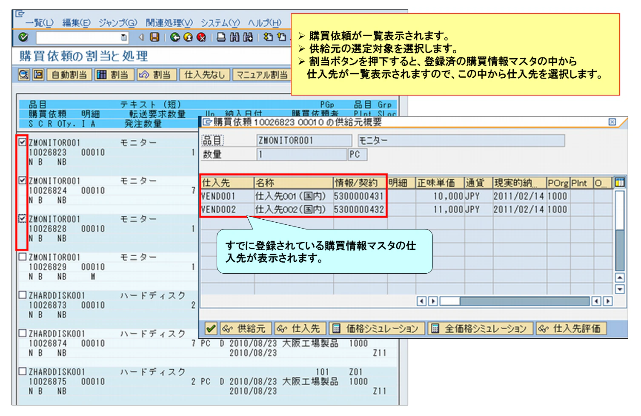The image size is (641, 416).
Task: Click the 割当 button with the table icon
Action: click(x=114, y=75)
